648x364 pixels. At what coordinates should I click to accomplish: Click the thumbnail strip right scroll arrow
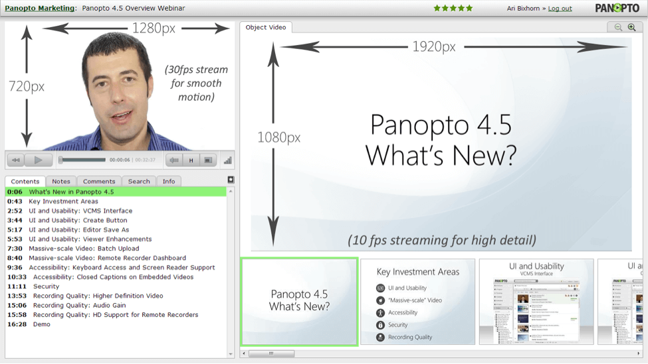point(639,353)
